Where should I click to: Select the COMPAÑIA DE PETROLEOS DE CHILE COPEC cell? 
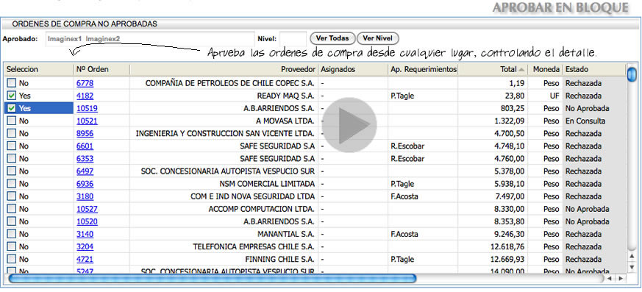click(224, 83)
